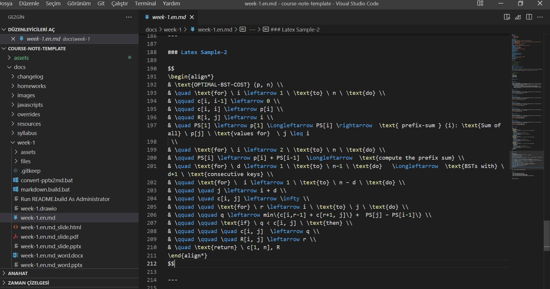Image resolution: width=550 pixels, height=289 pixels.
Task: Split the editor right
Action: click(x=529, y=17)
